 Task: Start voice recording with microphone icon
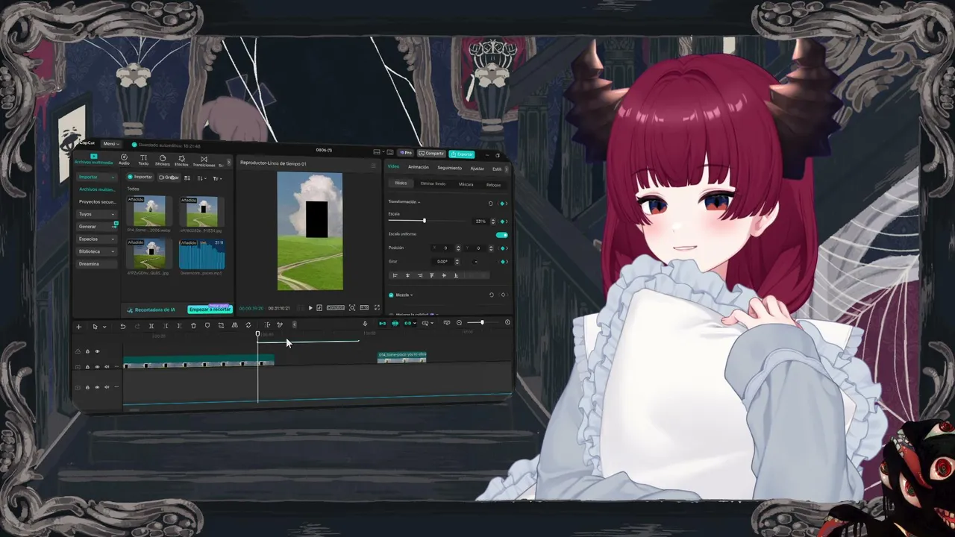[365, 324]
